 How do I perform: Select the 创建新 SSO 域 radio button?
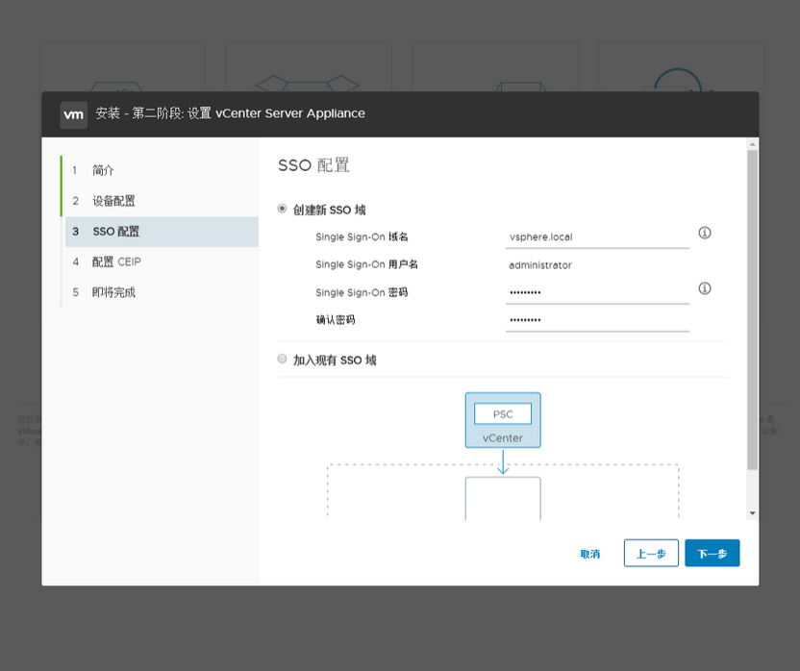(282, 209)
